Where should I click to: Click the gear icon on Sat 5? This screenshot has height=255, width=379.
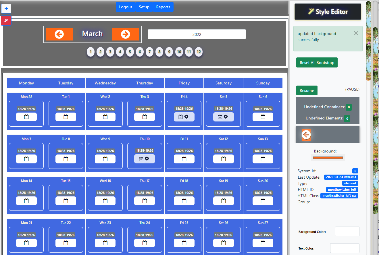[x=226, y=117]
